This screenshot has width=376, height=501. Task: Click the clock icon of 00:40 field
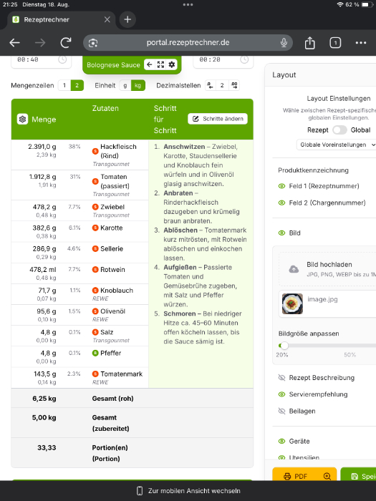pyautogui.click(x=62, y=59)
